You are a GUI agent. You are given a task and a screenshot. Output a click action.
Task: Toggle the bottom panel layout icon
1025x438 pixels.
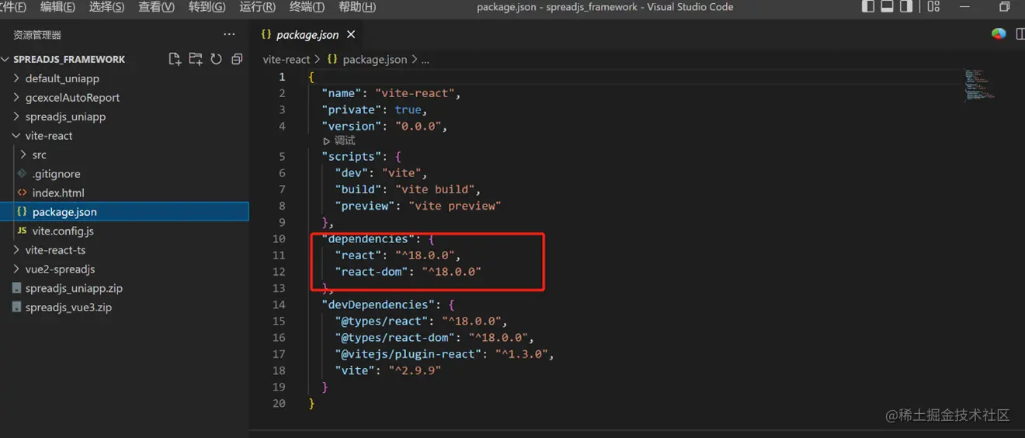click(x=887, y=7)
